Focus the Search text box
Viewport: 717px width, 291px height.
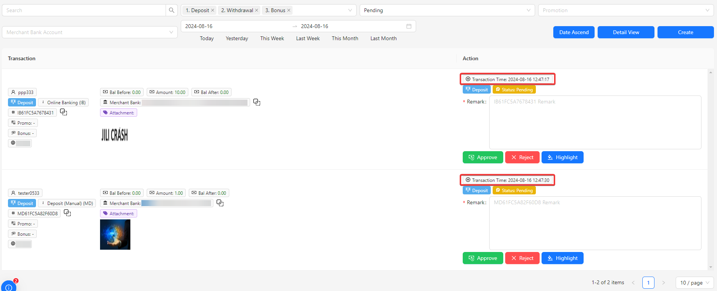pyautogui.click(x=84, y=10)
